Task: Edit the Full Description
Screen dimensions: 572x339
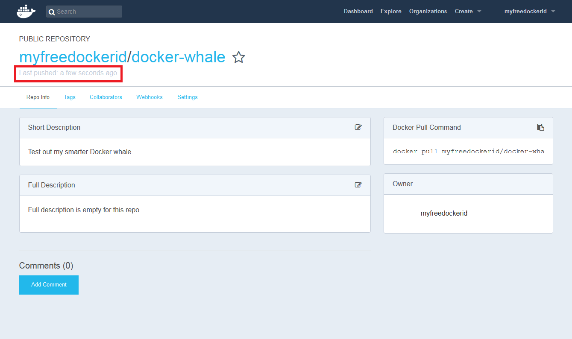Action: [x=358, y=185]
